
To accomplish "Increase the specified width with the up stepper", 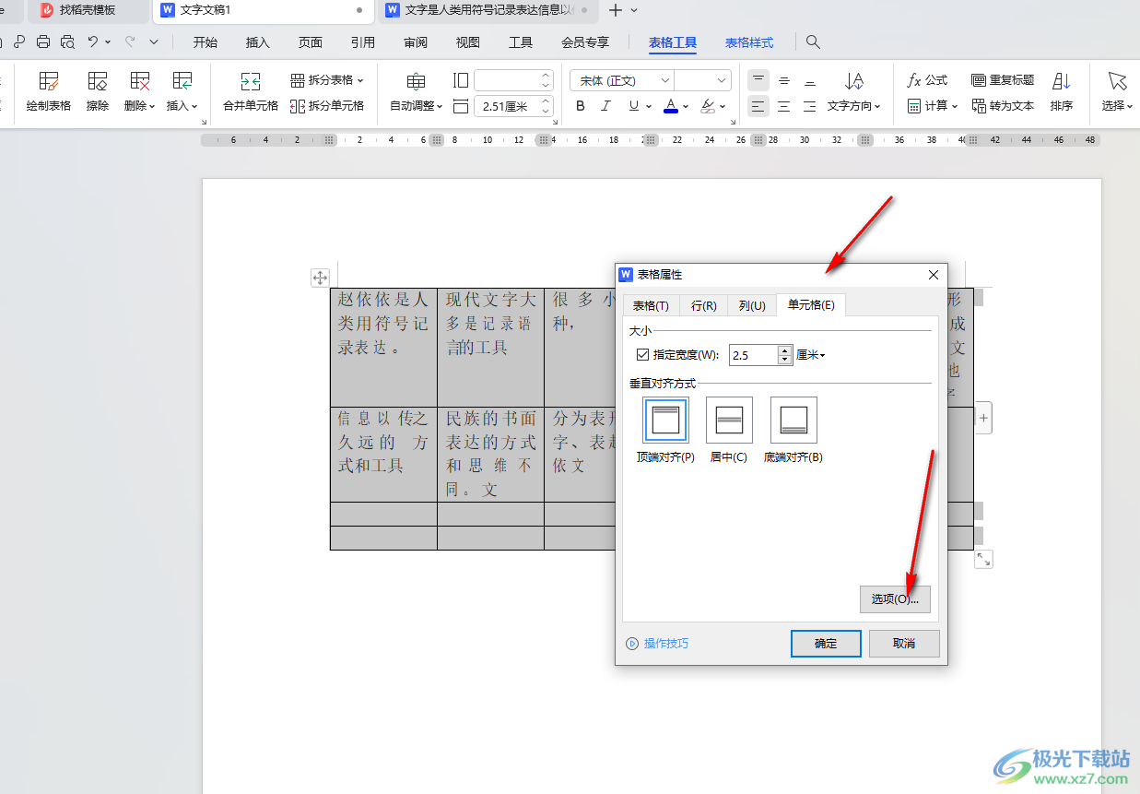I will pos(785,350).
